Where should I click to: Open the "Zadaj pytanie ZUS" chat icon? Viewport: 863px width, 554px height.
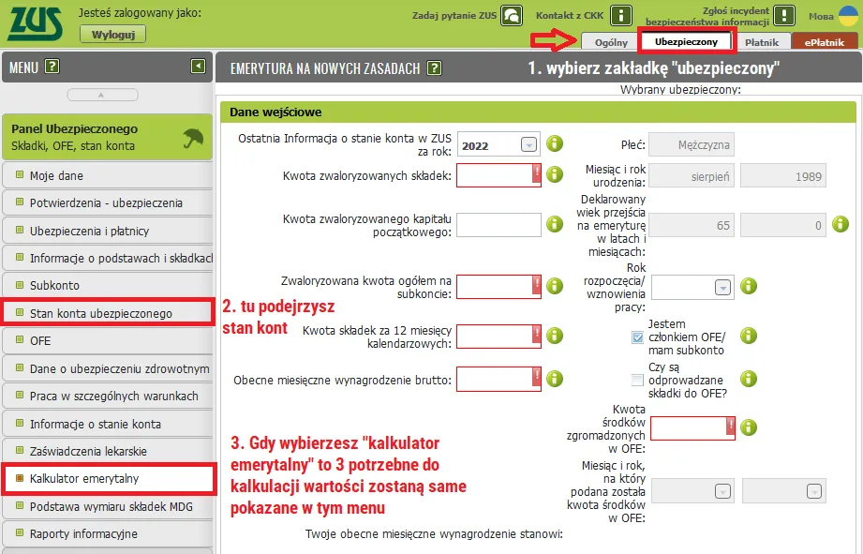(x=510, y=16)
